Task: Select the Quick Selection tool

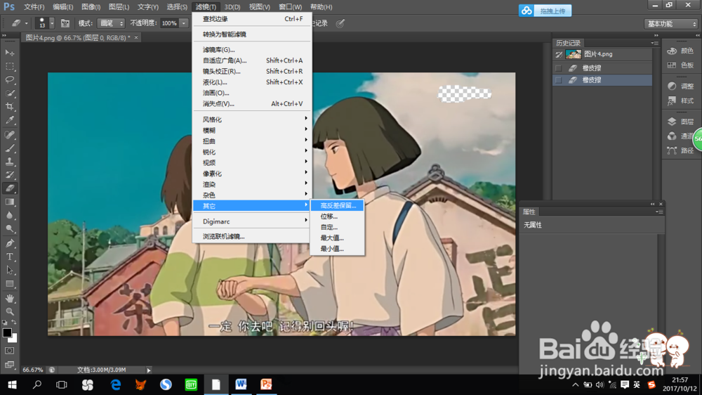Action: [x=9, y=93]
